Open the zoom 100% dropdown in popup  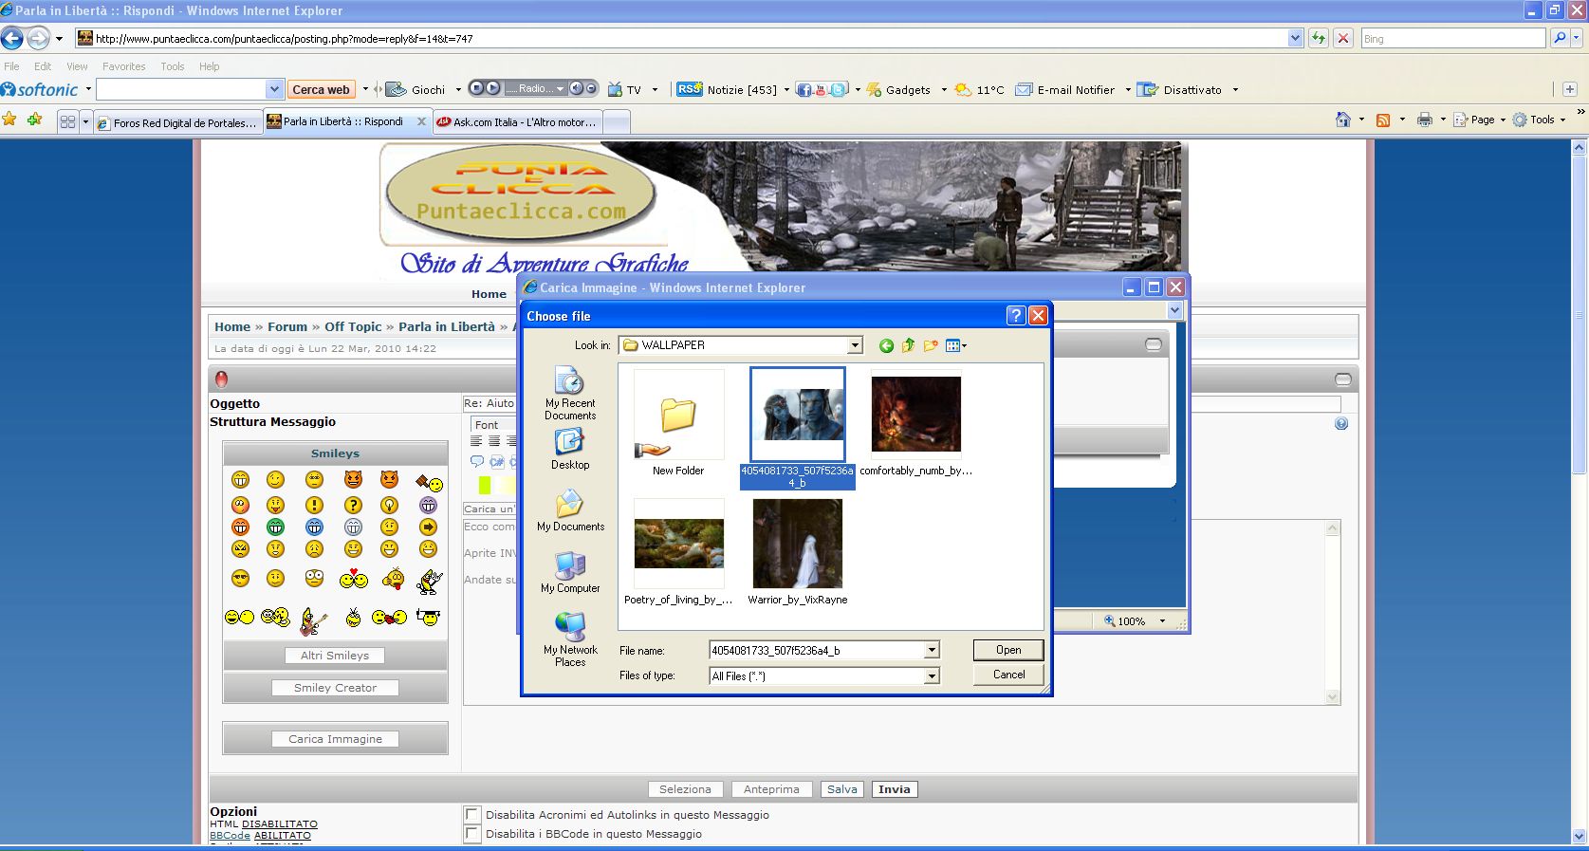click(1162, 621)
